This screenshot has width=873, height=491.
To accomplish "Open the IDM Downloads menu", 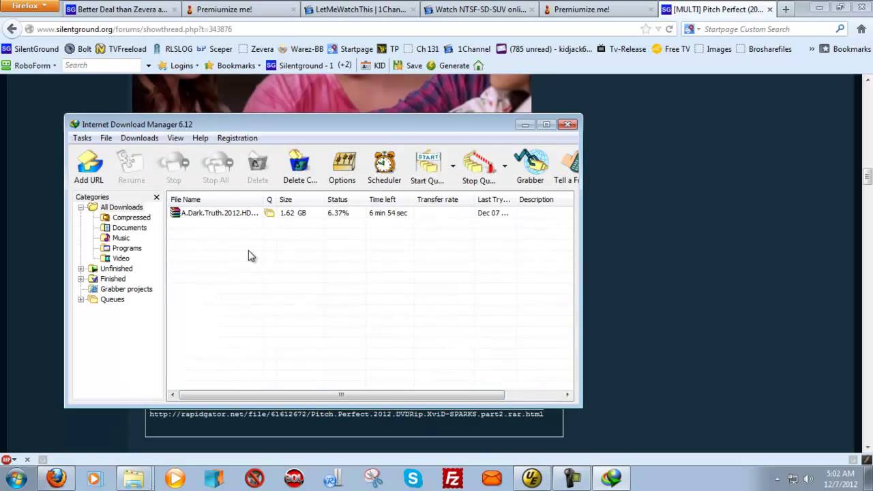I will (x=139, y=138).
